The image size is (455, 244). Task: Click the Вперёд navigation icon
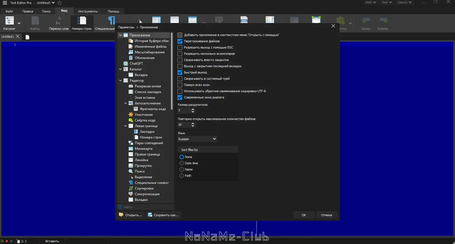(383, 23)
